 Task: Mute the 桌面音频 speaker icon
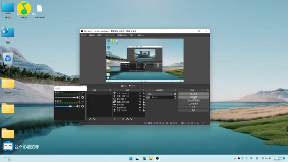pyautogui.click(x=78, y=106)
